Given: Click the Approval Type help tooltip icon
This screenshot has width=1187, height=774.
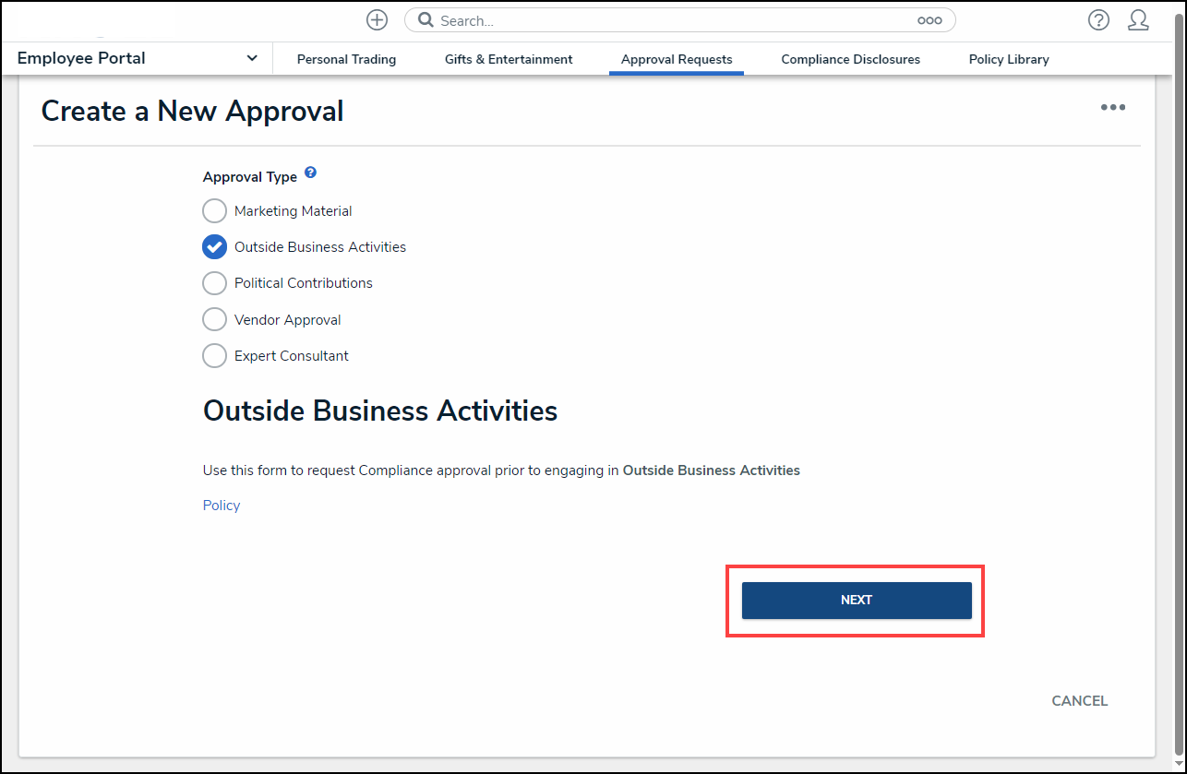Looking at the screenshot, I should tap(310, 173).
